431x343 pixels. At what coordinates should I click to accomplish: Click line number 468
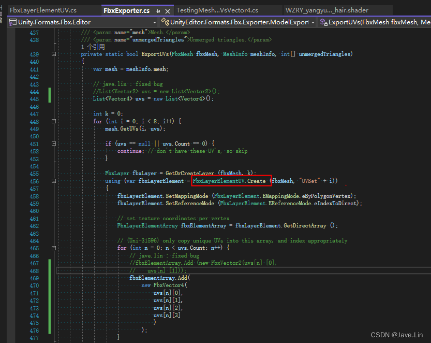[34, 271]
